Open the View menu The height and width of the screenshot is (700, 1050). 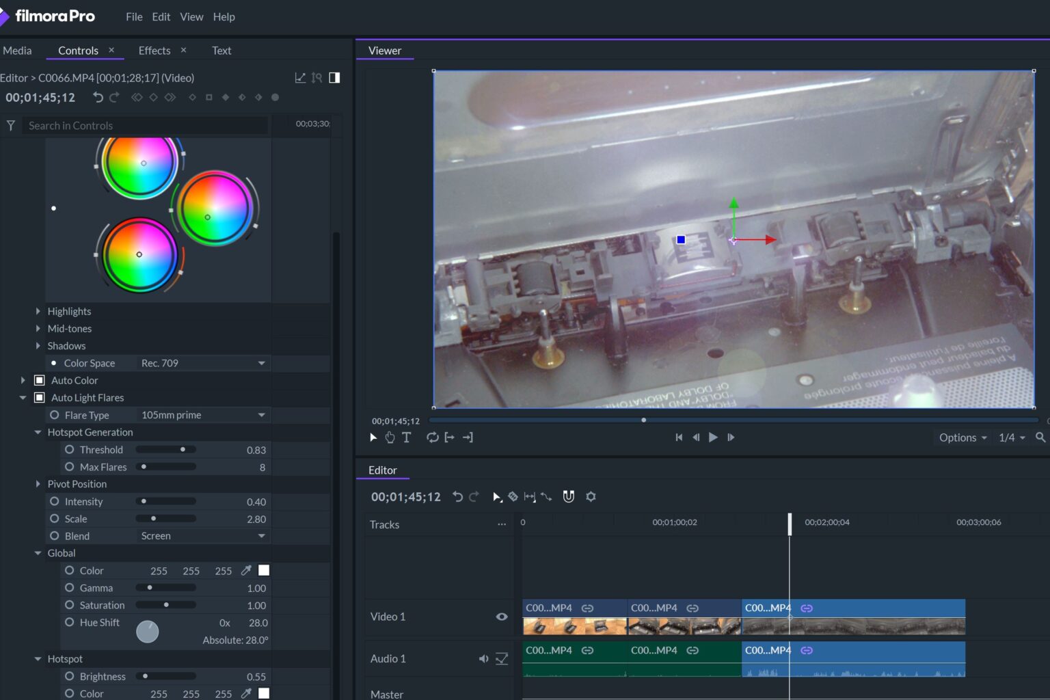(191, 17)
